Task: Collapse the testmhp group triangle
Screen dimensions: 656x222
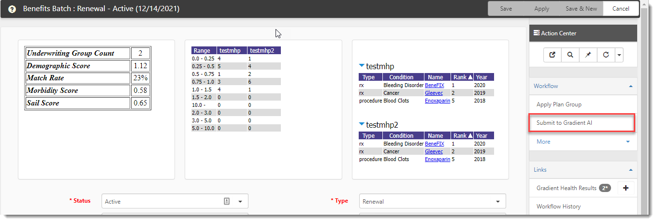Action: pos(362,66)
